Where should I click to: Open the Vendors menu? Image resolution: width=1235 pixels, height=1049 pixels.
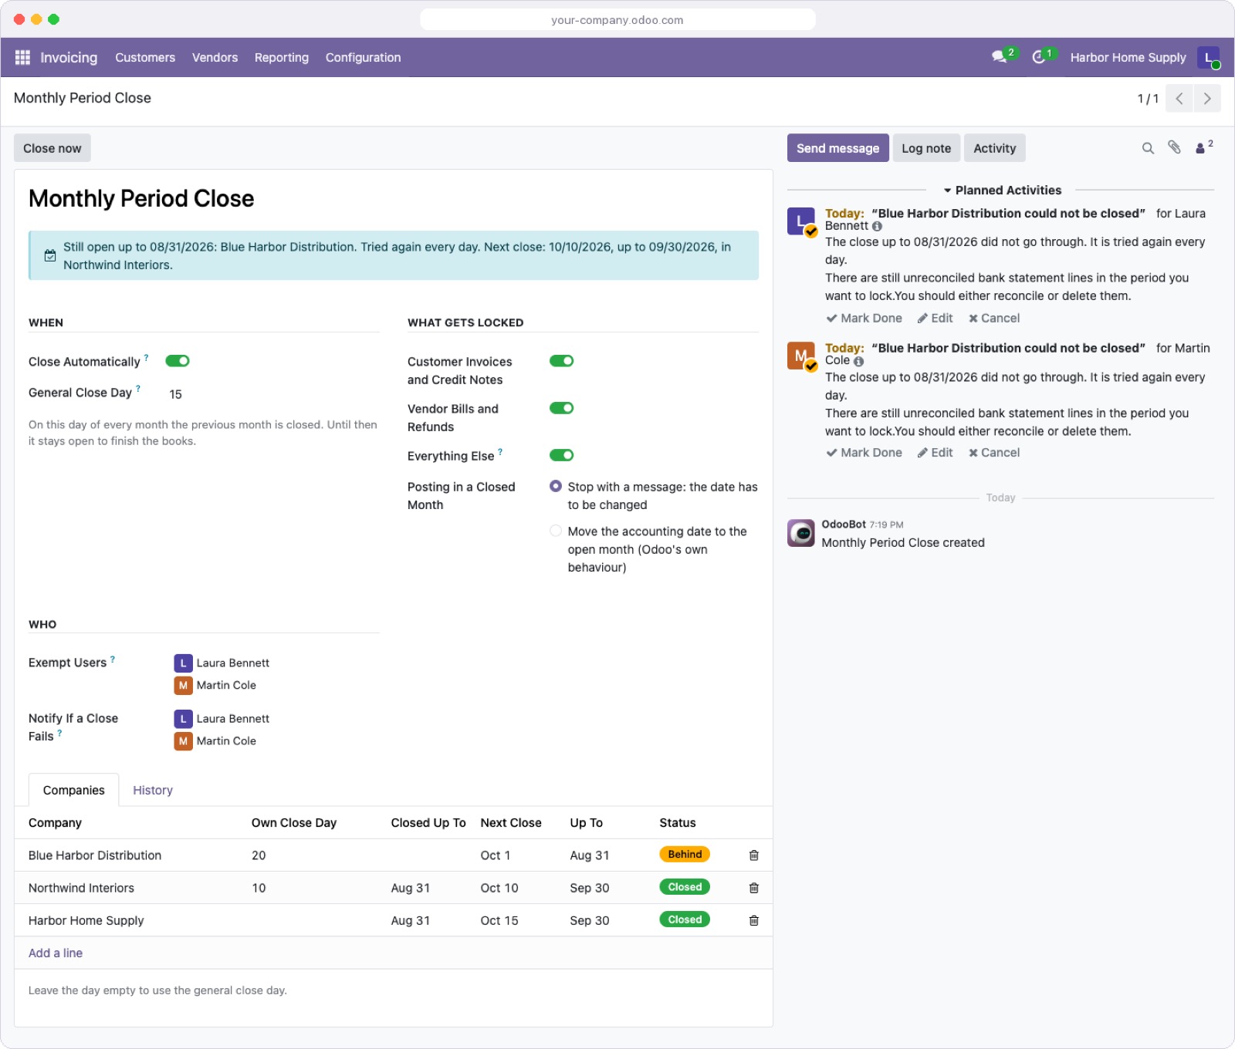(x=215, y=57)
